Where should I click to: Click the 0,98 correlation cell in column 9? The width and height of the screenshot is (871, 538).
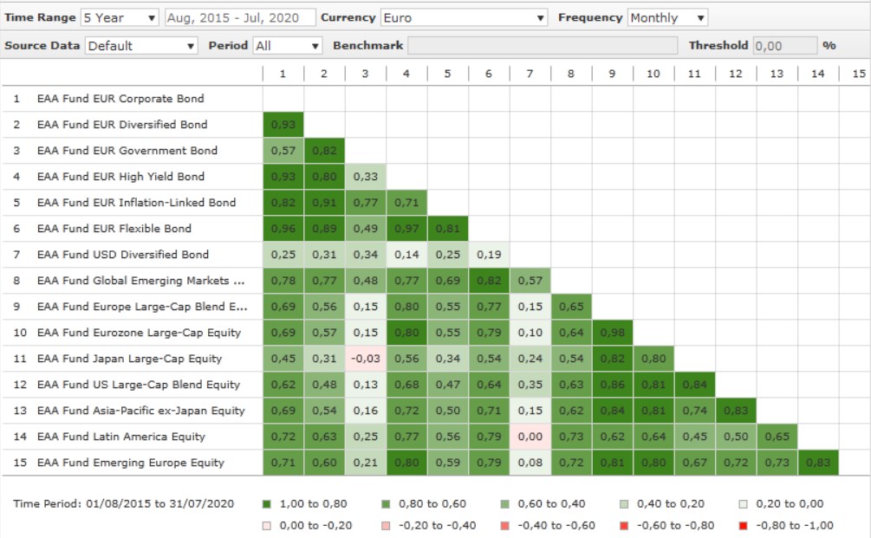[612, 333]
